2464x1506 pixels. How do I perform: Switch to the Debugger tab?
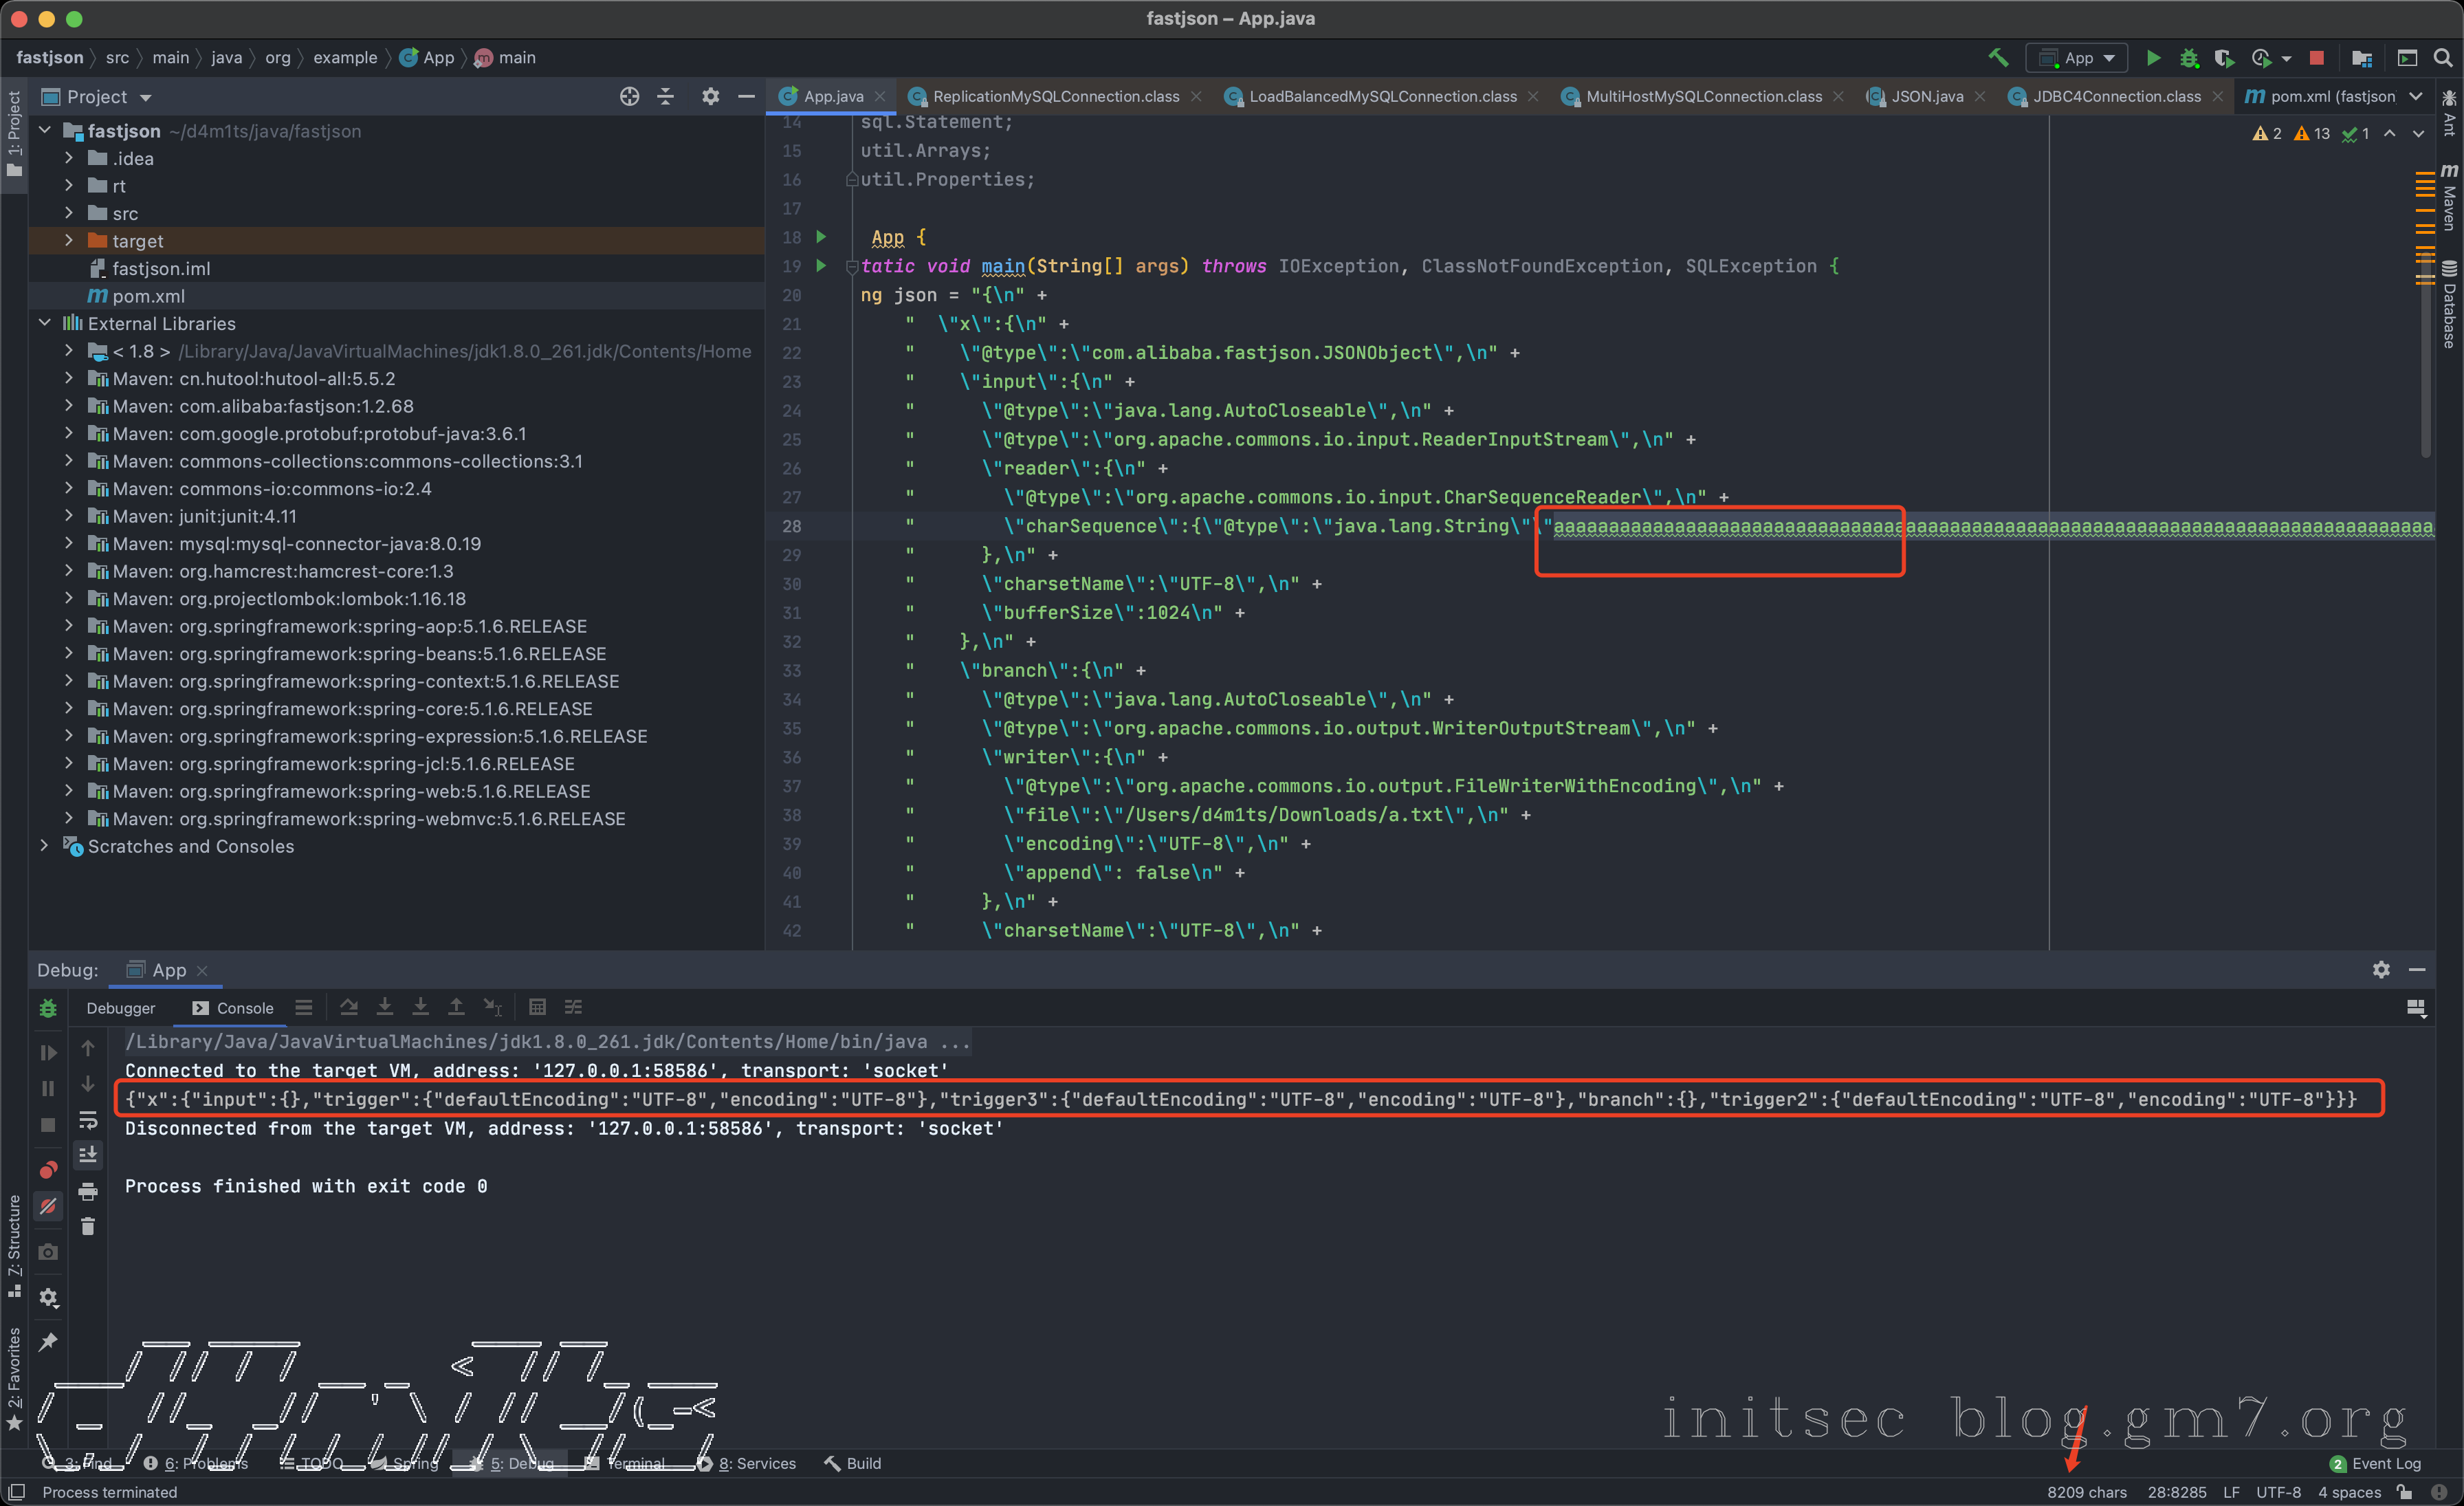point(120,1007)
